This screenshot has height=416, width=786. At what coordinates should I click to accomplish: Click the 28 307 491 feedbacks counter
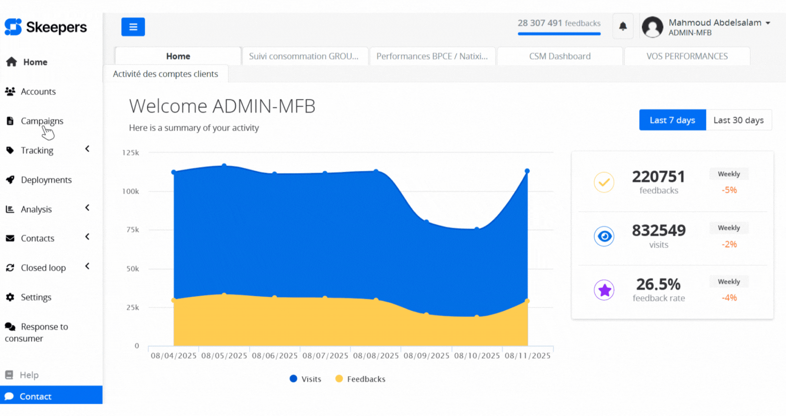point(559,23)
